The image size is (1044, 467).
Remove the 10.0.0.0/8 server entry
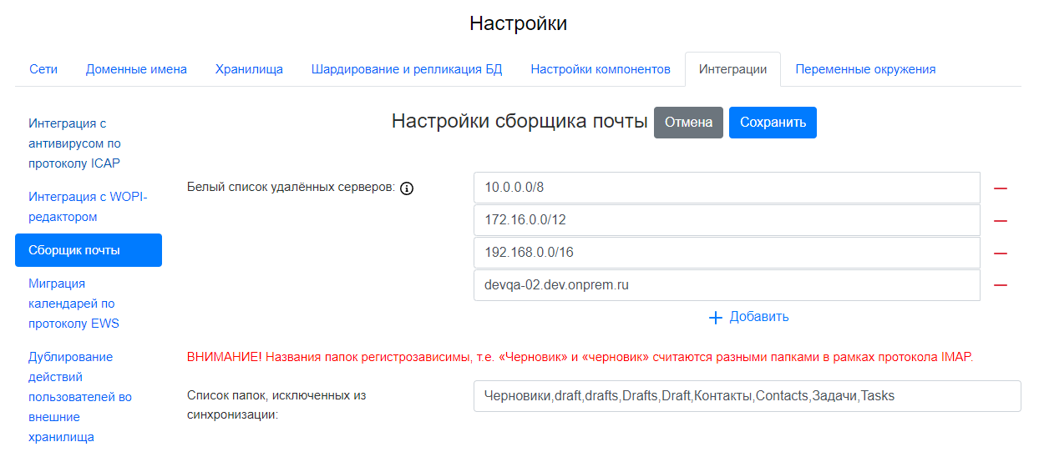1000,188
